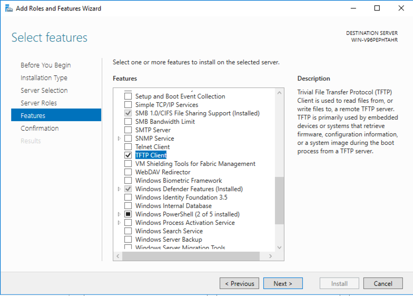Open the Confirmation step in the sidebar
The width and height of the screenshot is (413, 296).
[x=40, y=129]
